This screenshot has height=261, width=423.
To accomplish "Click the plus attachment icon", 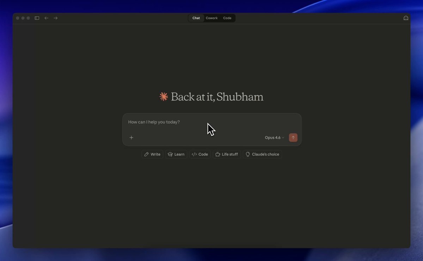I will (131, 138).
